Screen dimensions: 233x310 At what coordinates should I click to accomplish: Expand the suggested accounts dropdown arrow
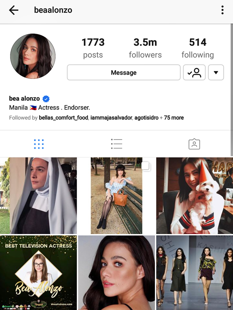tap(216, 73)
